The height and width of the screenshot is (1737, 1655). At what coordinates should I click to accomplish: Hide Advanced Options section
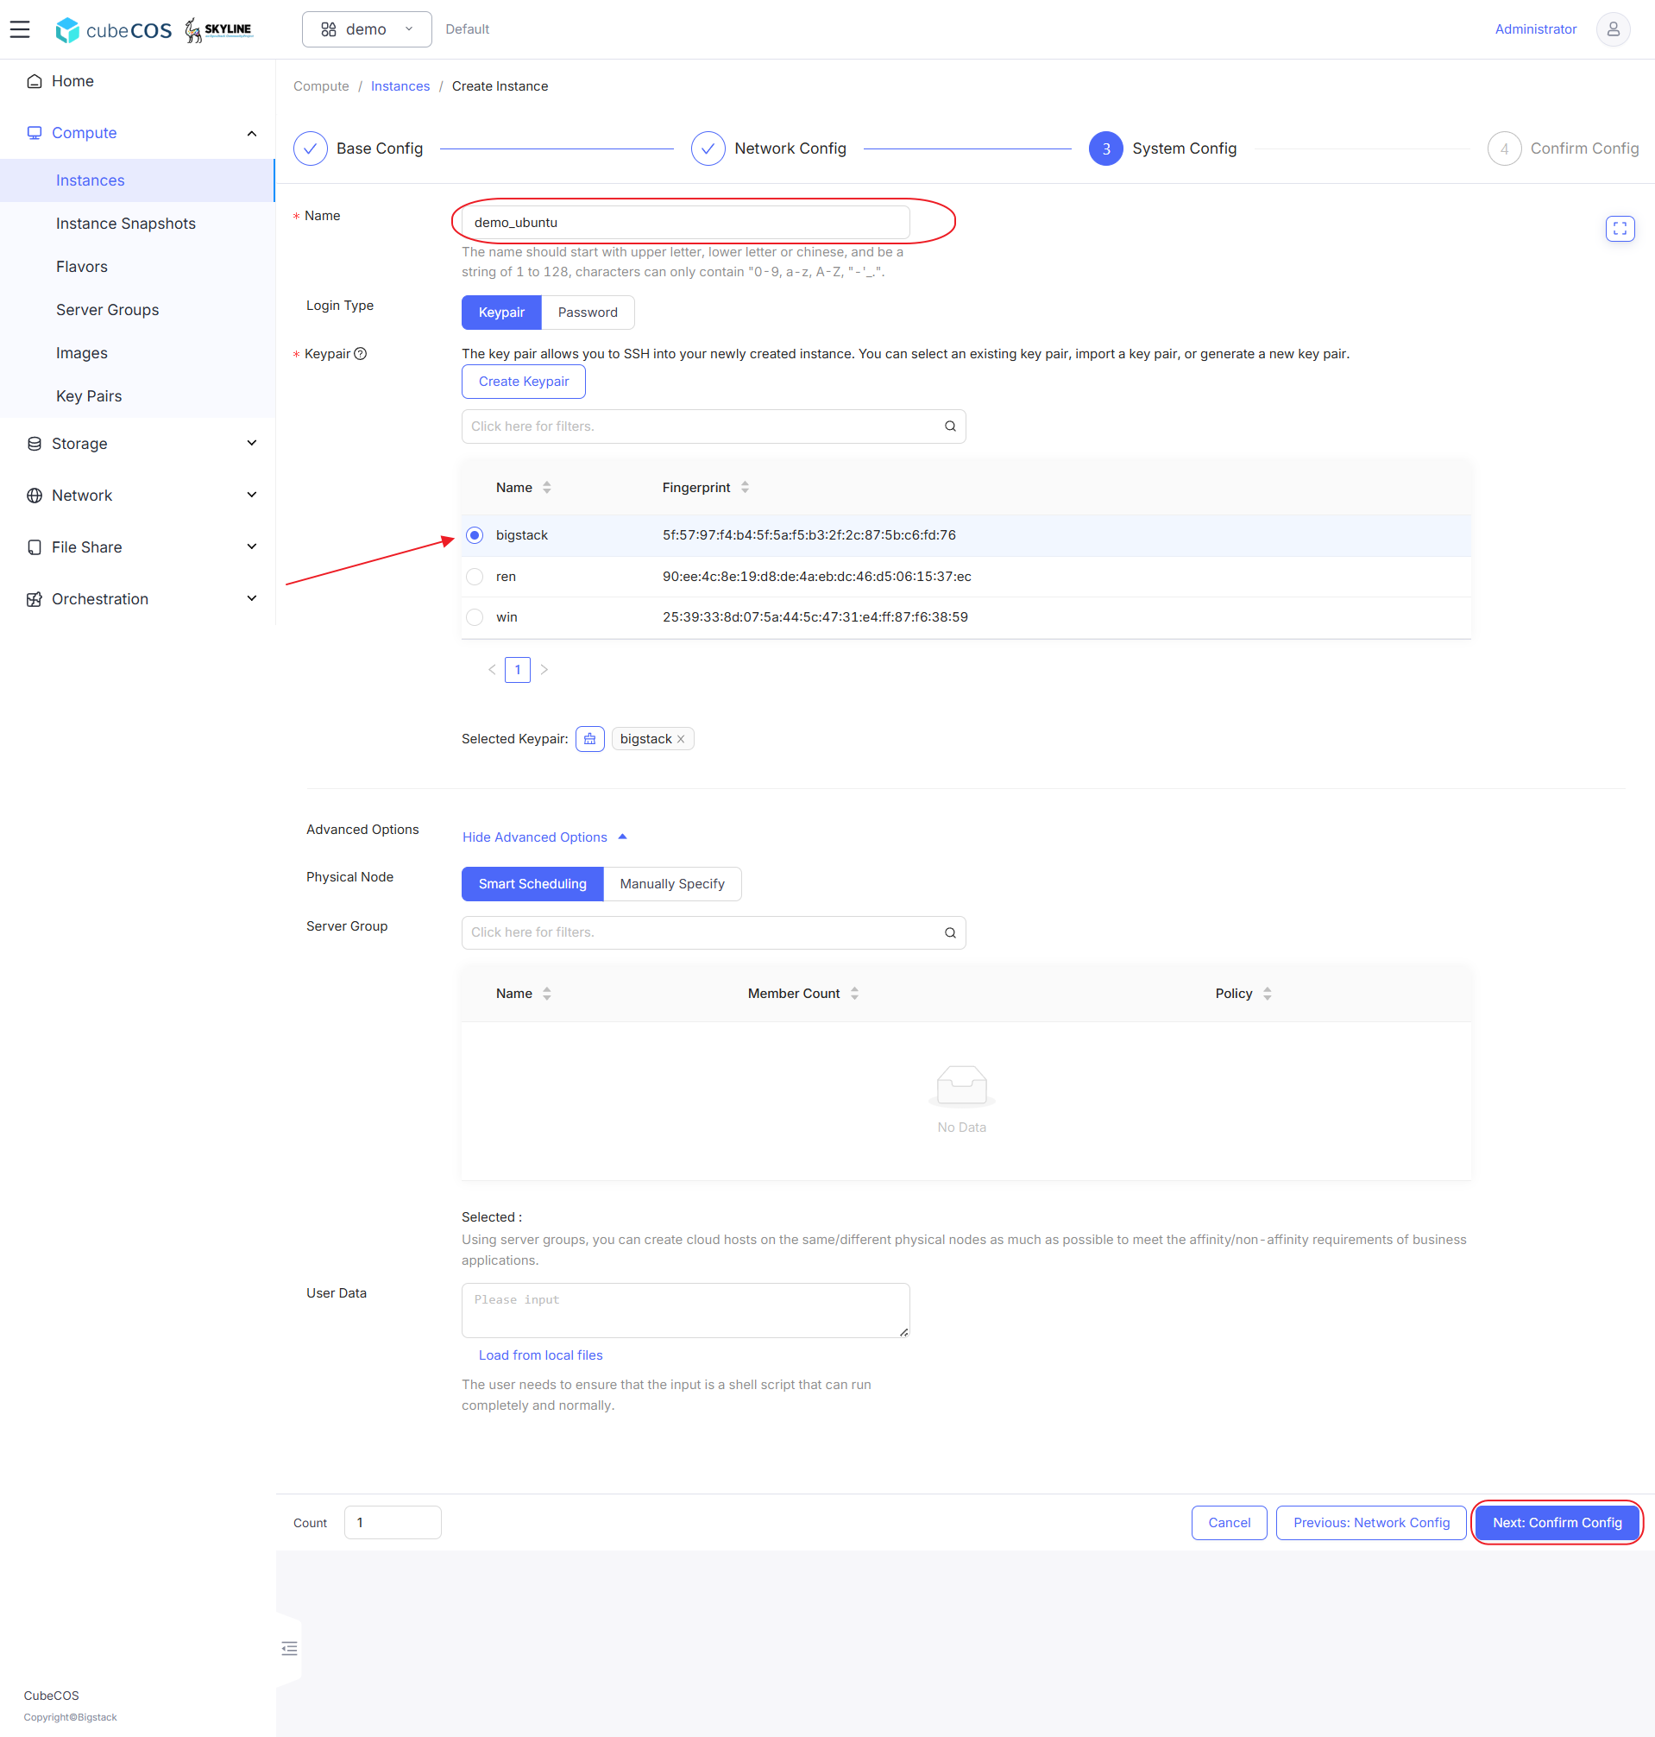click(x=544, y=837)
